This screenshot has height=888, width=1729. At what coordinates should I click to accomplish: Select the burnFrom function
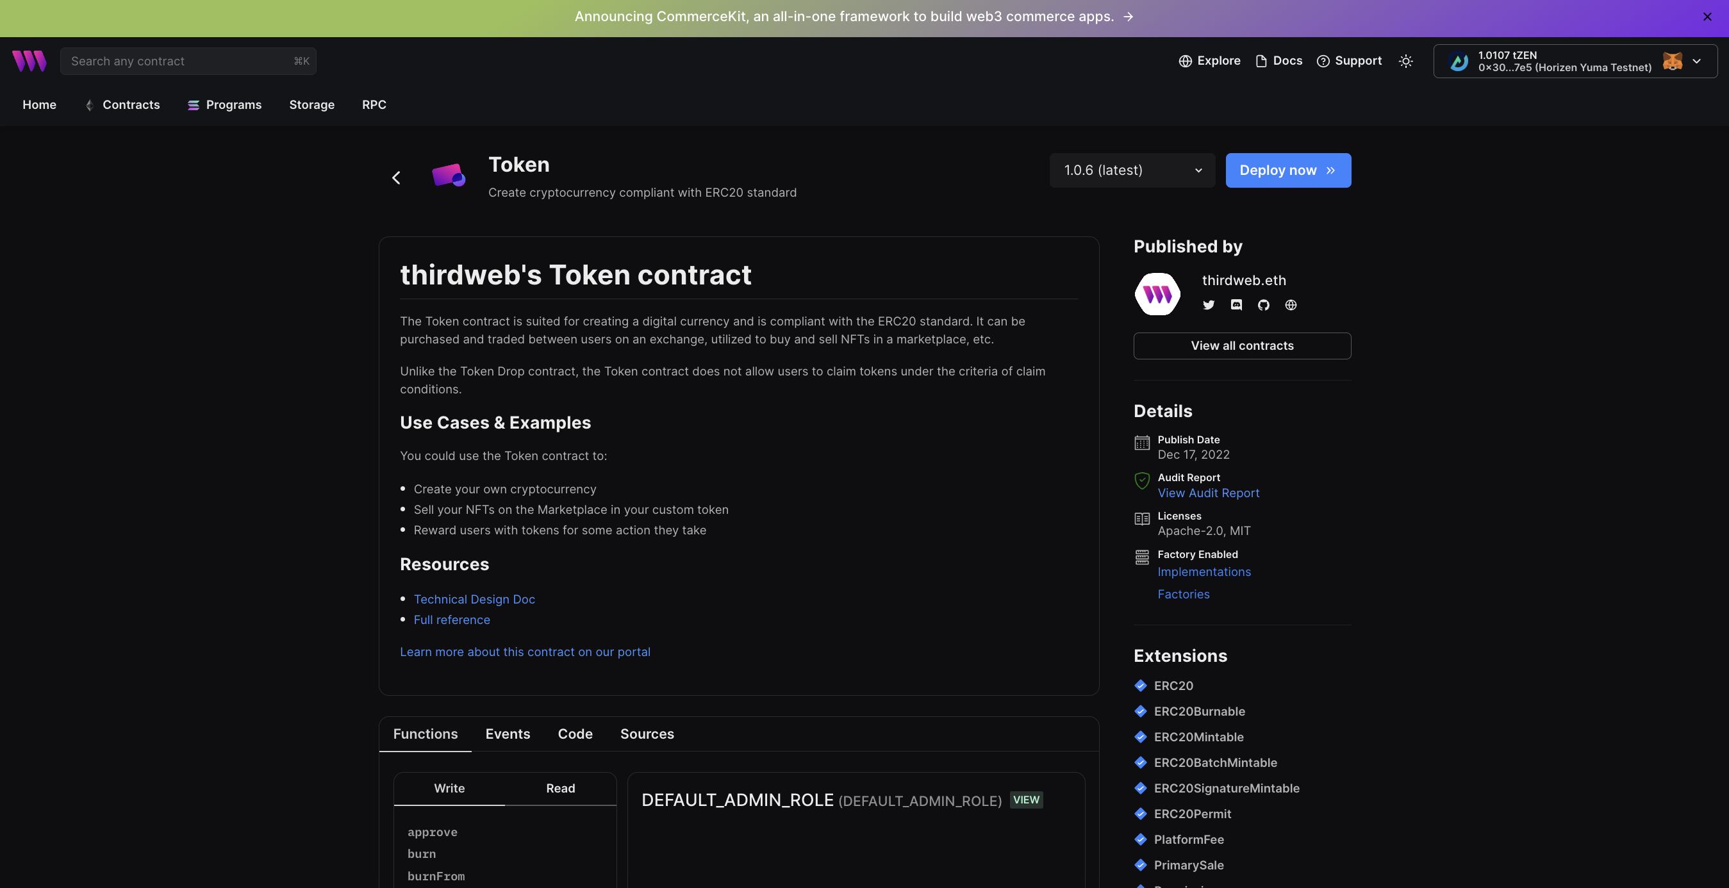436,876
